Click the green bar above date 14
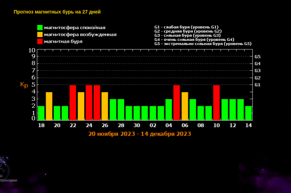This screenshot has width=291, height=193. point(249,113)
